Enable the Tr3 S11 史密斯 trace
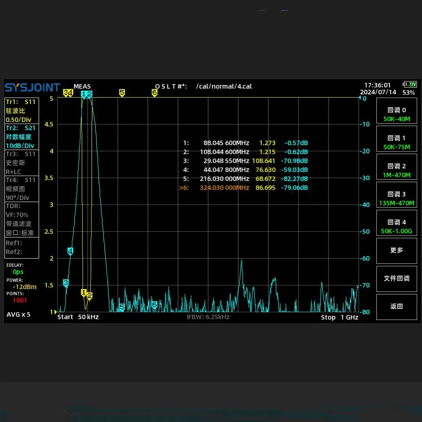The height and width of the screenshot is (422, 422). click(22, 163)
